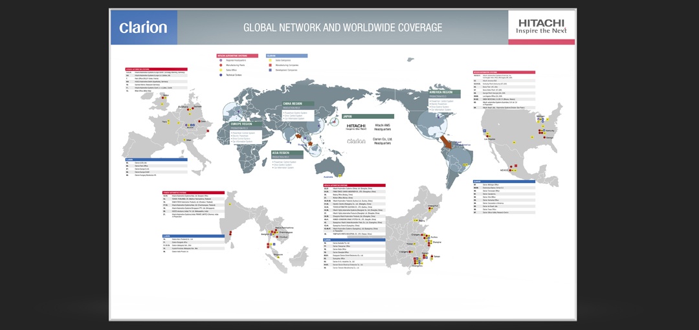Click red Hitachi Automotive Systems header above Europe list
699x330 pixels.
pyautogui.click(x=156, y=69)
